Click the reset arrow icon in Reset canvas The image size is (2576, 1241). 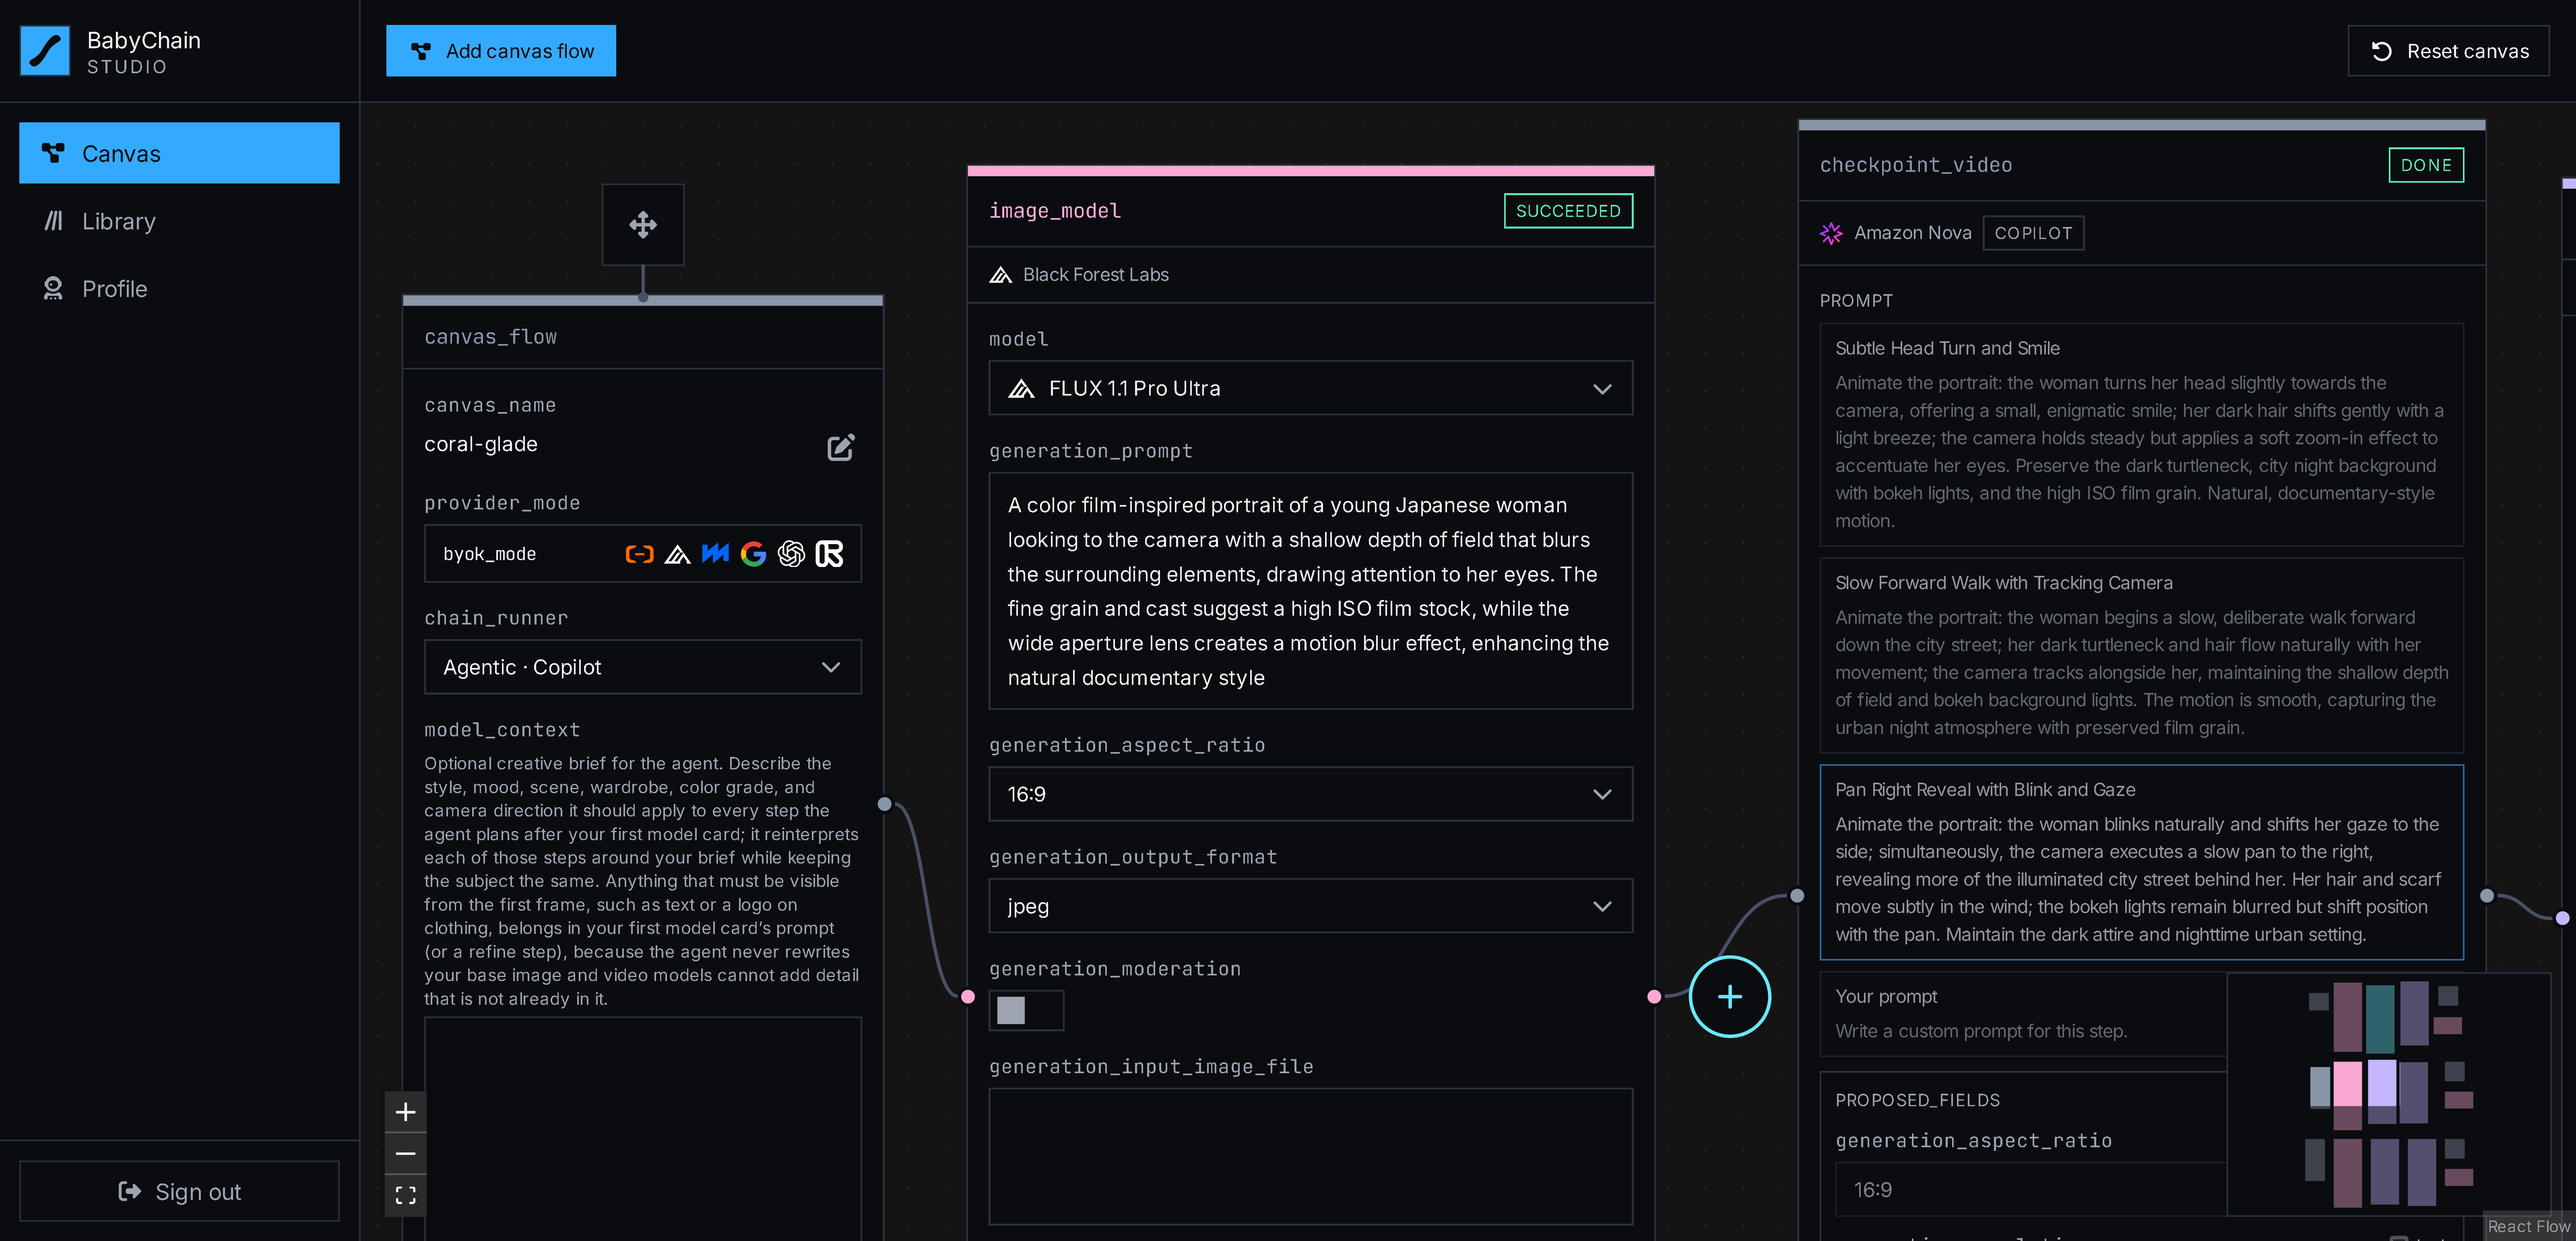2382,51
